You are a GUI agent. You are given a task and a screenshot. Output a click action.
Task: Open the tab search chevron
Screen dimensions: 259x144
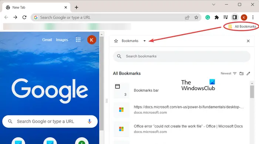click(214, 4)
